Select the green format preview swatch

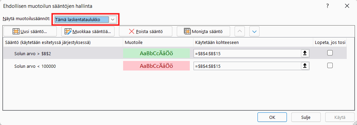pyautogui.click(x=156, y=53)
